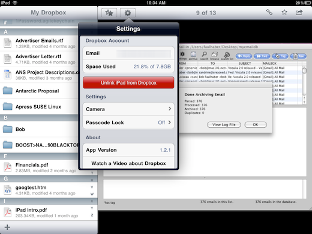
Task: Tap the copy link chain icon
Action: pos(269,13)
